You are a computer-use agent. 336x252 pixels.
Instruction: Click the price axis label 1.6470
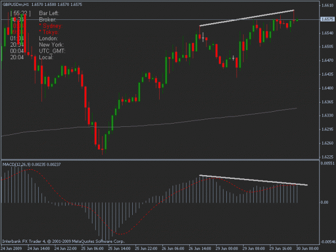[327, 60]
